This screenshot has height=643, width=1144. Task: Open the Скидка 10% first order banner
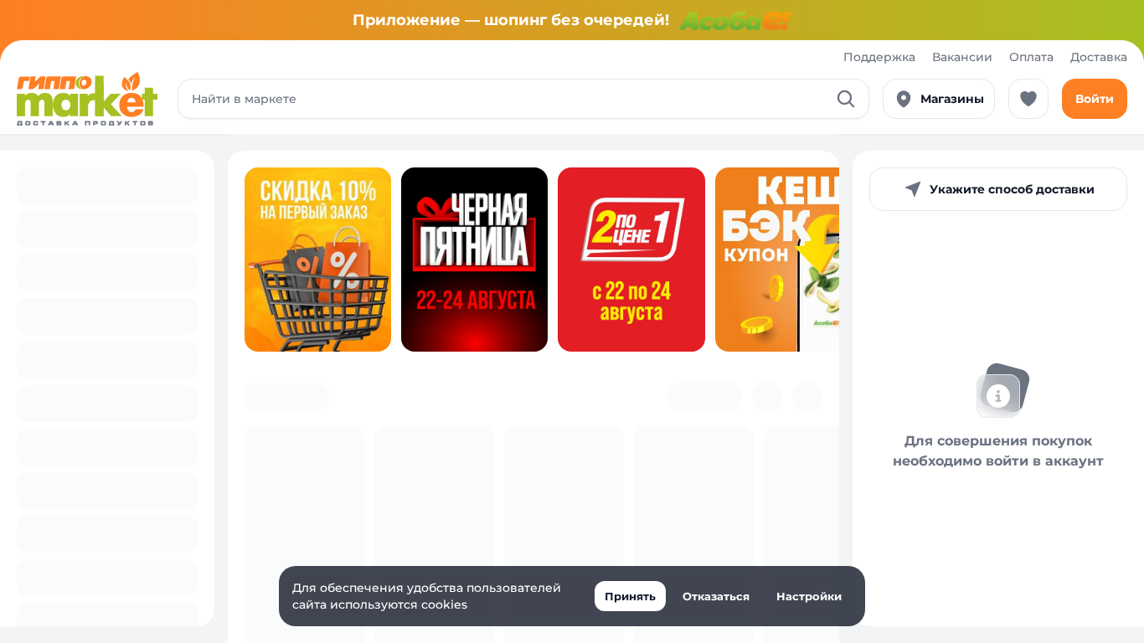(317, 260)
